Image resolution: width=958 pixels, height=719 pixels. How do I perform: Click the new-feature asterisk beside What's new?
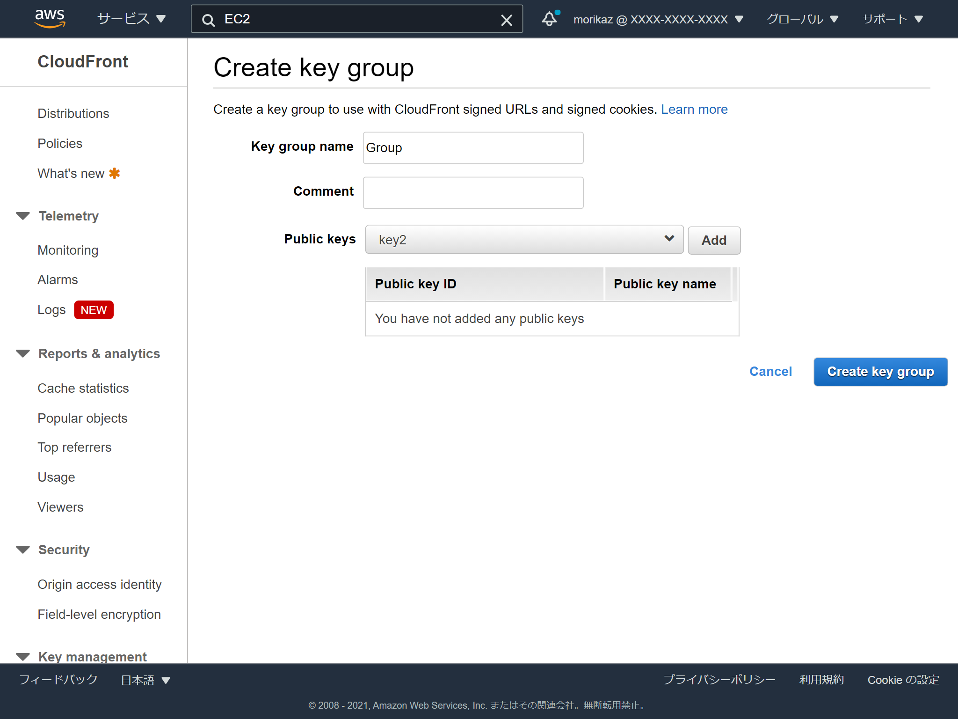115,173
